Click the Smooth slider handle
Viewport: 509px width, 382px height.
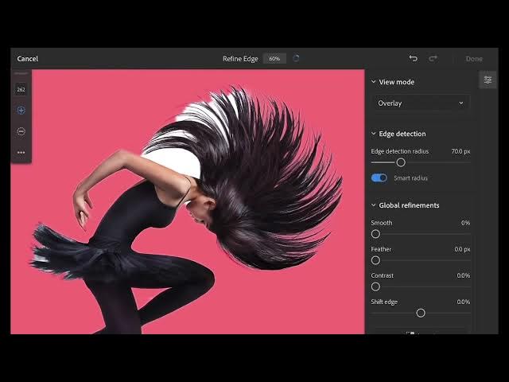tap(375, 234)
